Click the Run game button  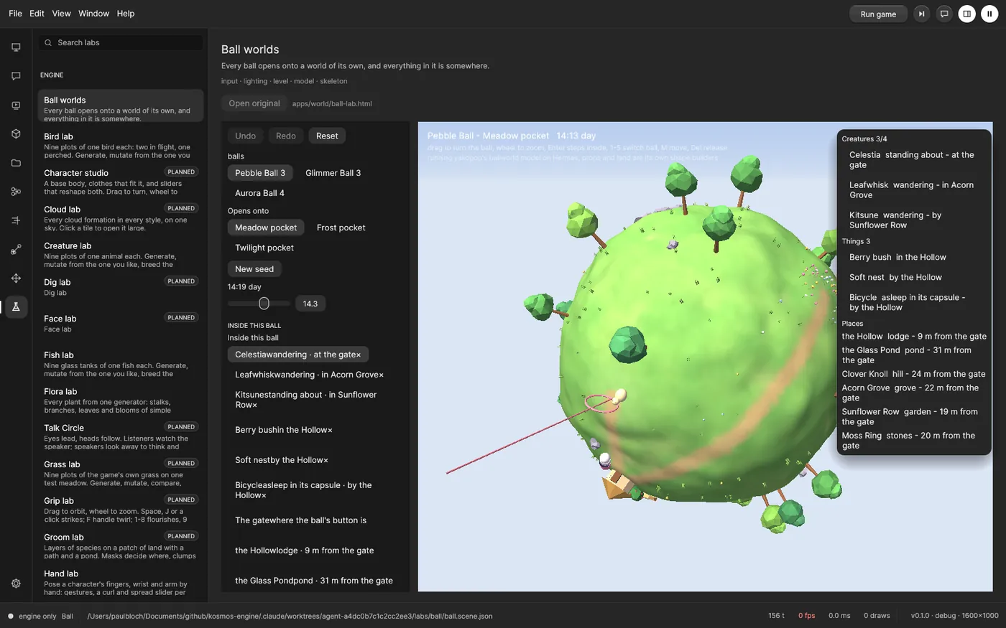[878, 14]
